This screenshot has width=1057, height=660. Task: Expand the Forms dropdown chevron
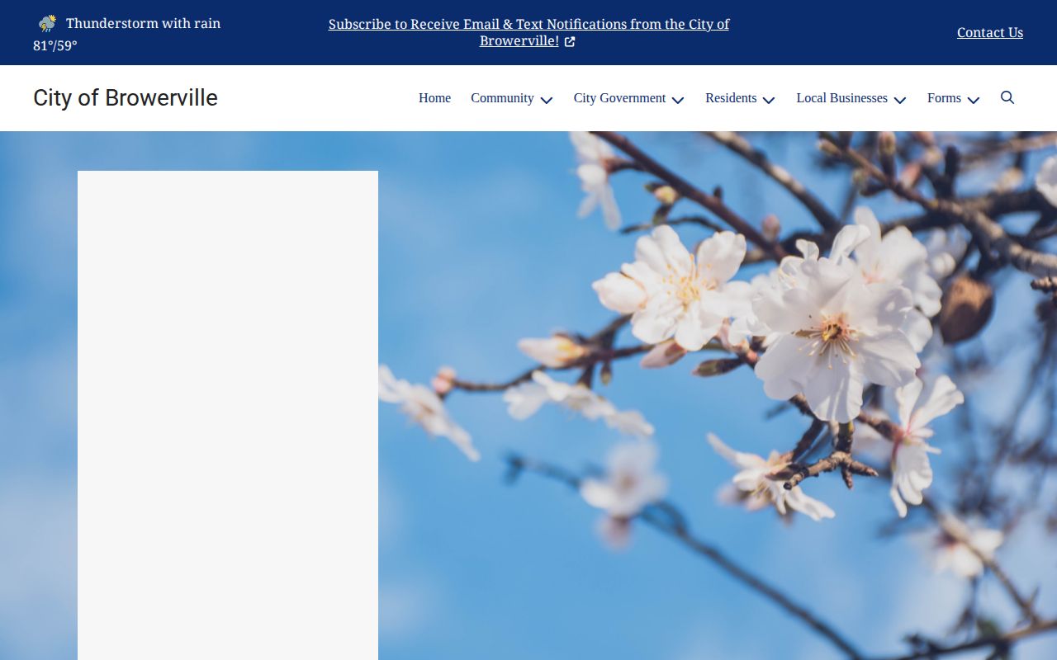(x=974, y=100)
